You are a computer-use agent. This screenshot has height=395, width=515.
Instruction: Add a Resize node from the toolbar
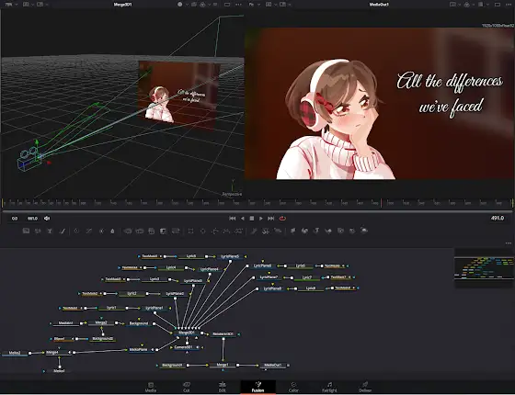[164, 231]
